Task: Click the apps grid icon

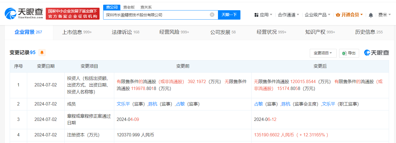Action: pyautogui.click(x=256, y=15)
